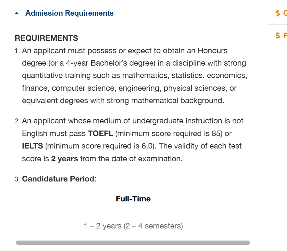Click the bold '2 years' validity text
The image size is (287, 251).
pyautogui.click(x=65, y=159)
